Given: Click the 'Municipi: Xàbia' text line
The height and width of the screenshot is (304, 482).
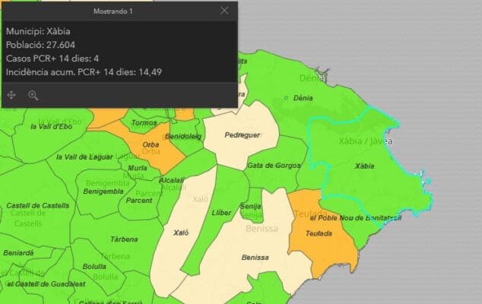Looking at the screenshot, I should point(38,31).
